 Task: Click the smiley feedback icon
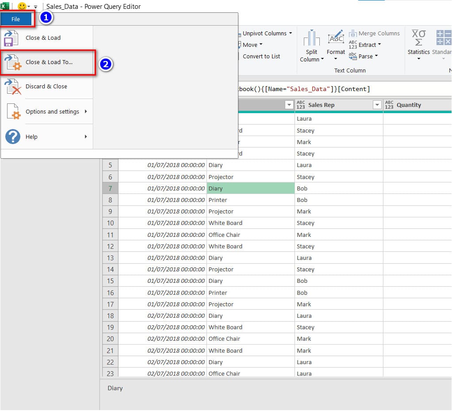tap(22, 7)
